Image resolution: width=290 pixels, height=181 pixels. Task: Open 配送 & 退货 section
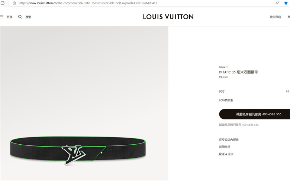click(x=226, y=154)
